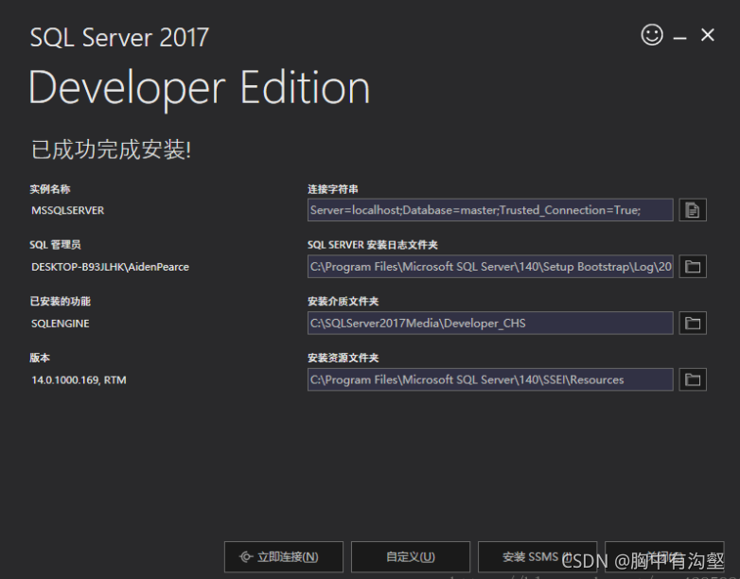
Task: Select the SQLENGINE installed feature text
Action: [x=60, y=324]
